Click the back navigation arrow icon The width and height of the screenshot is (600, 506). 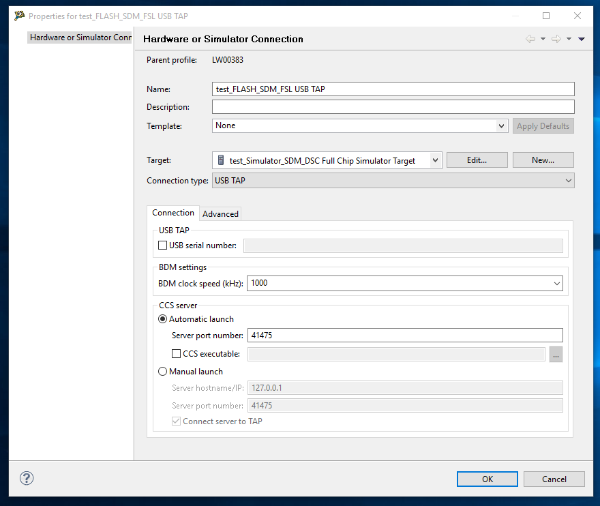[530, 39]
